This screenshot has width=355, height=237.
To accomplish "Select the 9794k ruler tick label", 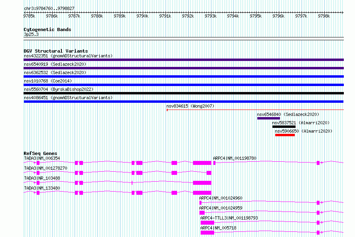I will pos(233,16).
